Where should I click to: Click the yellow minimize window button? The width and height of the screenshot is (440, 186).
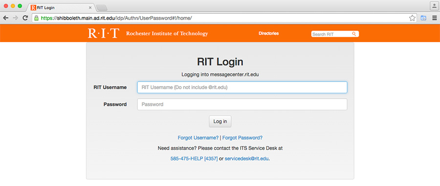pos(13,6)
